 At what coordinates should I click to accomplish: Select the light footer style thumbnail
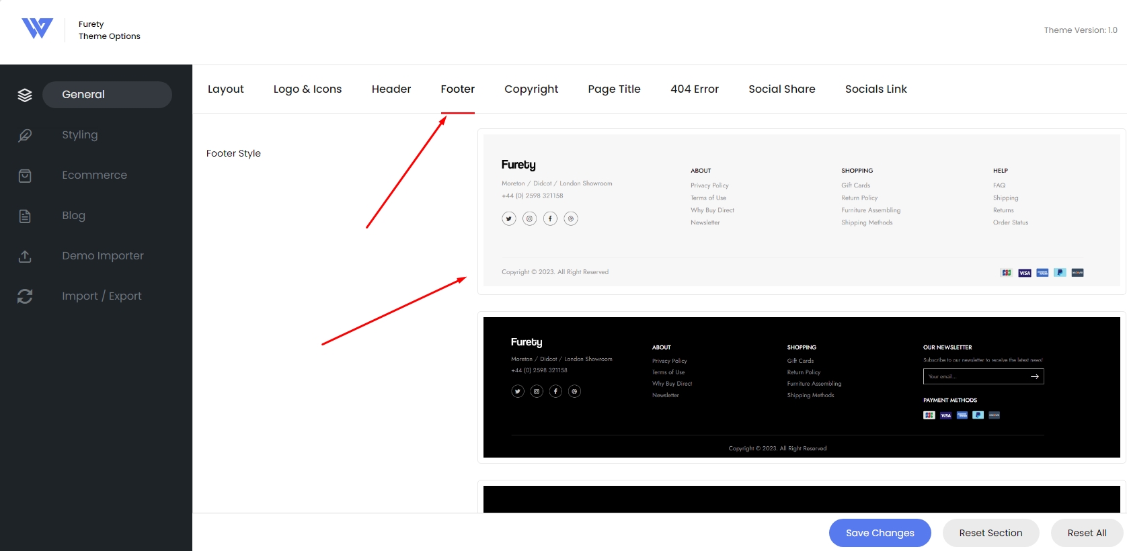pyautogui.click(x=802, y=211)
